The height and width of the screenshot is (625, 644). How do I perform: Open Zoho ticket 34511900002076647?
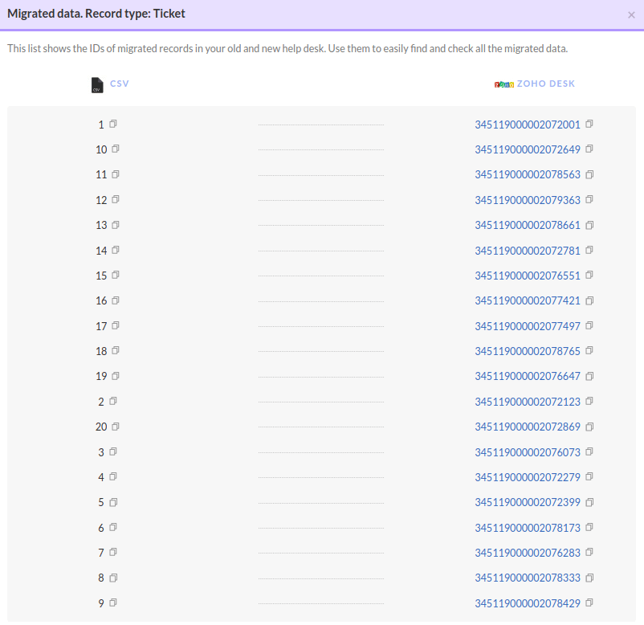(528, 377)
